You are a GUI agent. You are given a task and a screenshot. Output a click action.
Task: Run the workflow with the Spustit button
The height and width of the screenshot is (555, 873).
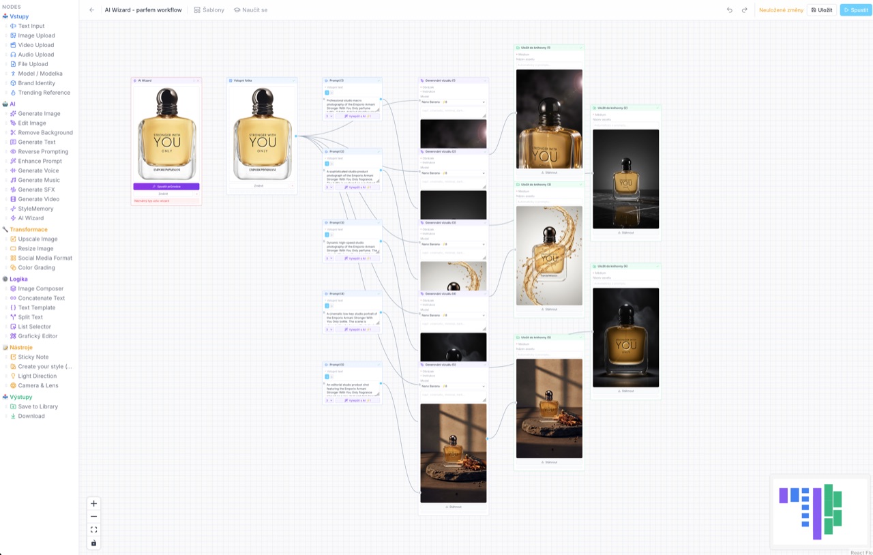[856, 10]
